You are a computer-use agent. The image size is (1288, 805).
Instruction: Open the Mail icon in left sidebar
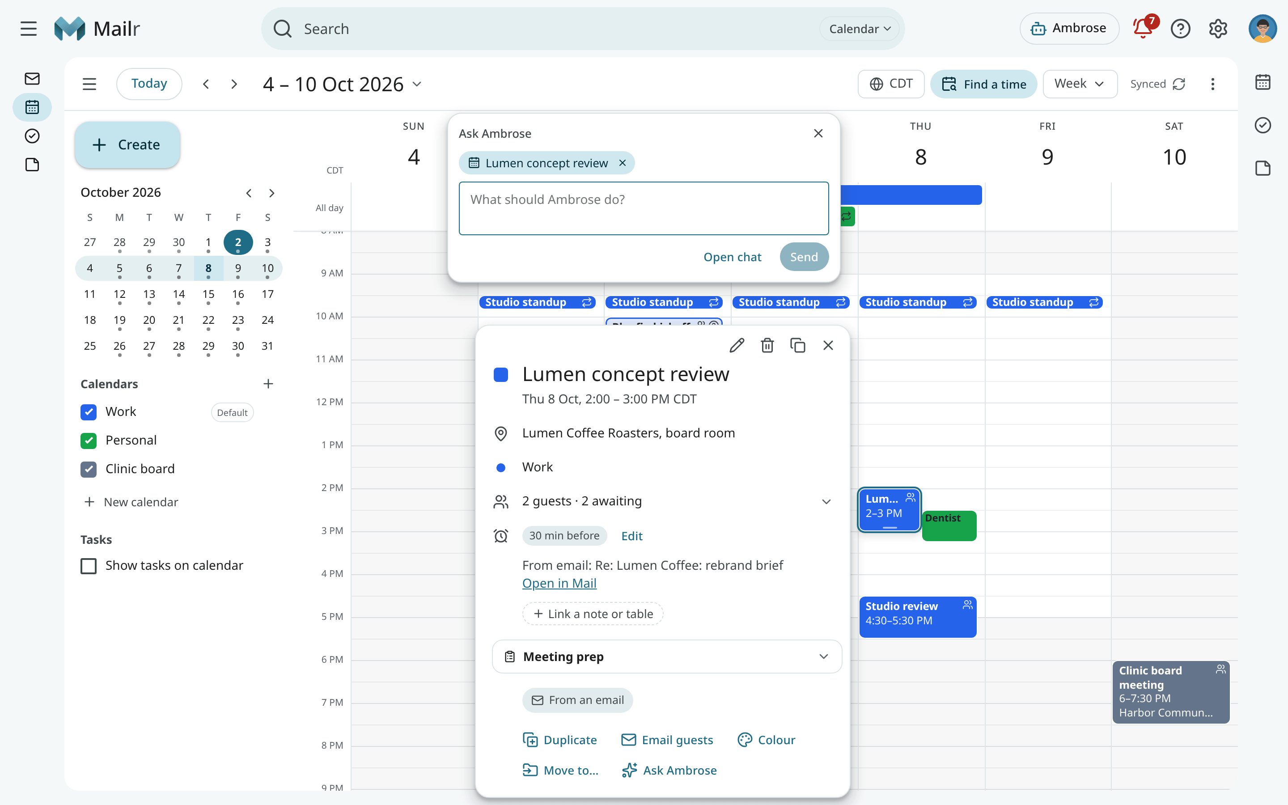(32, 79)
